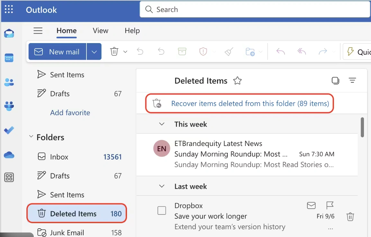Switch to the Home tab

point(67,31)
